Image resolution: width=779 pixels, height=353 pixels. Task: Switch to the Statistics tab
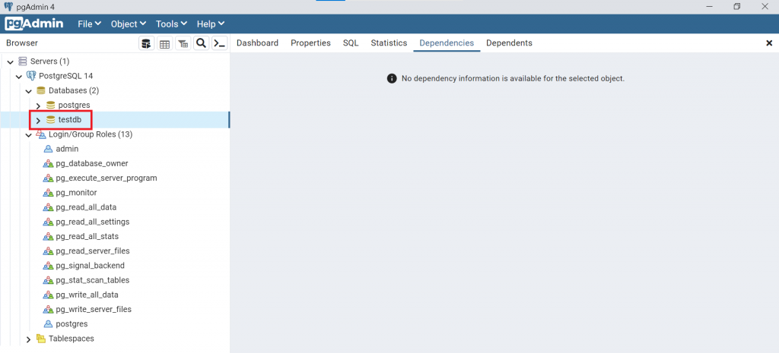389,43
